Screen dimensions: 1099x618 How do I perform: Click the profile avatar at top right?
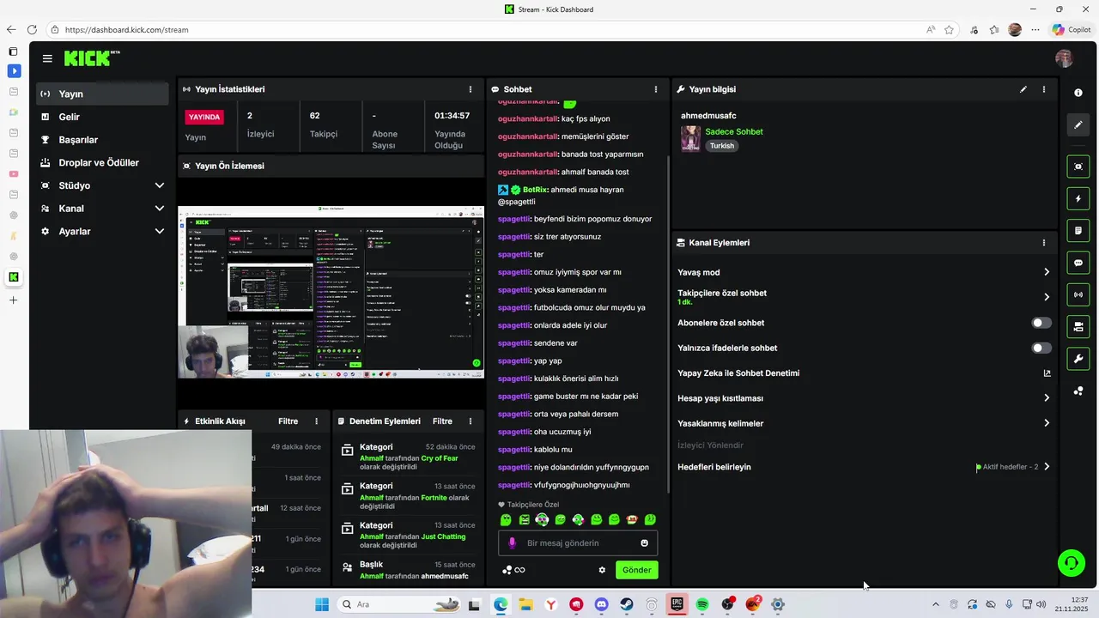click(x=1064, y=58)
